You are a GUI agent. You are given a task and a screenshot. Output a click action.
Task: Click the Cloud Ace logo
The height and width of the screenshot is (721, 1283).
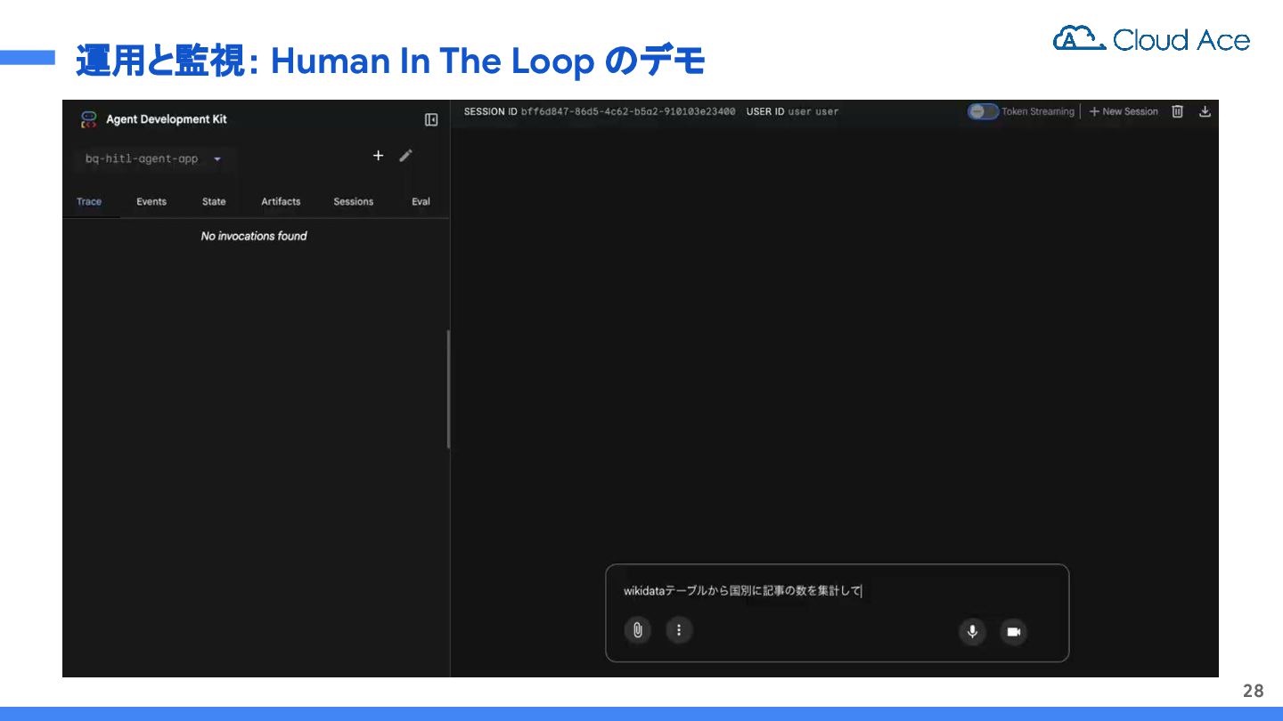coord(1151,38)
